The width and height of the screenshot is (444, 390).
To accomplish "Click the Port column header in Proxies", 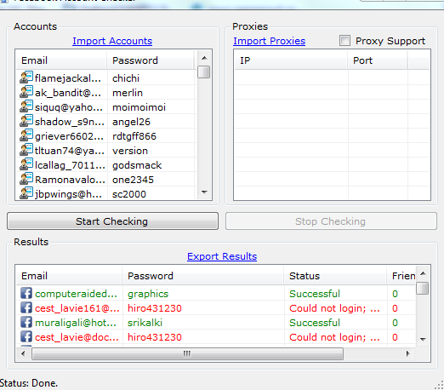I will coord(378,60).
